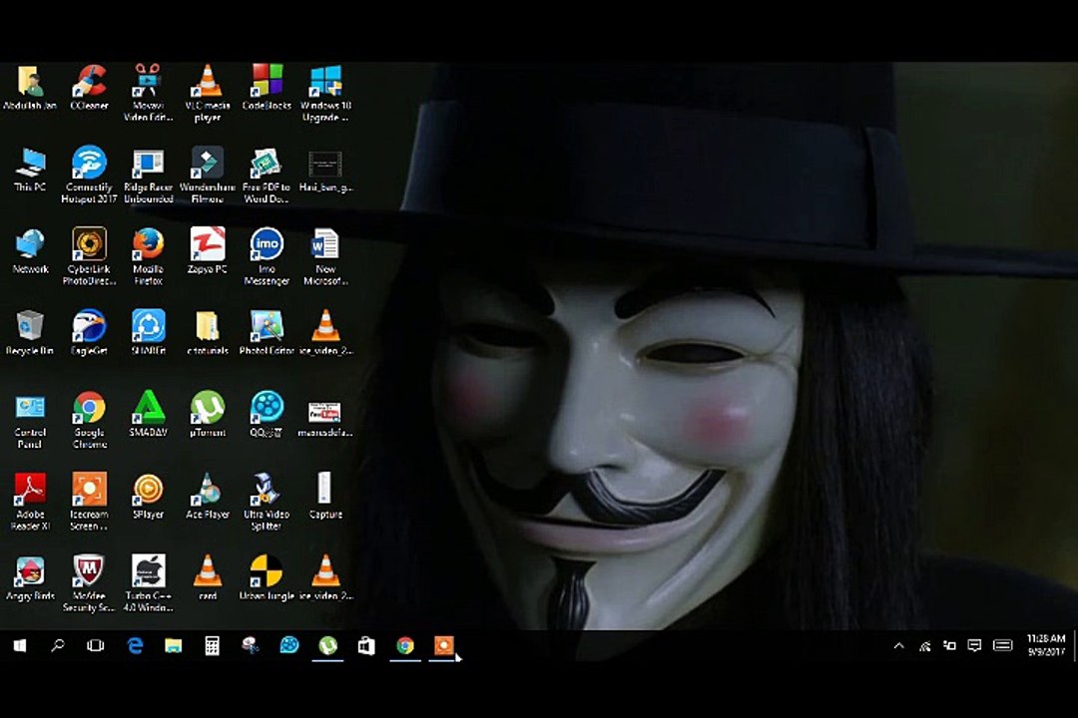
Task: Select the Angry Birds shortcut
Action: (x=30, y=577)
